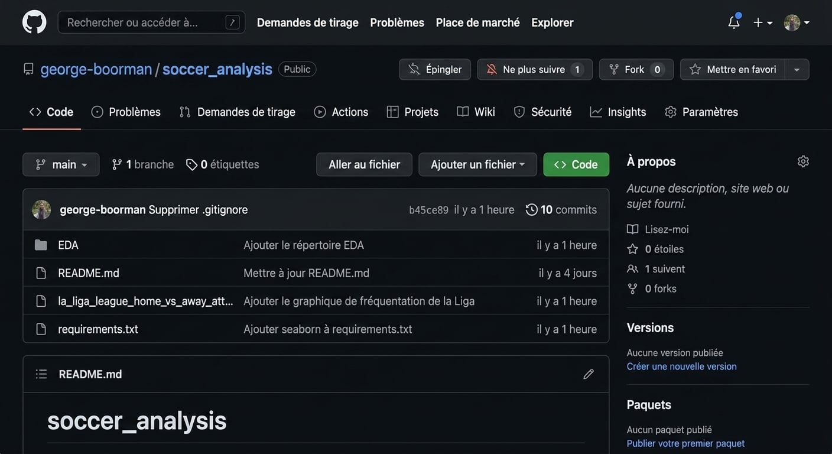View the 1 branche link
The image size is (832, 454).
coord(142,164)
